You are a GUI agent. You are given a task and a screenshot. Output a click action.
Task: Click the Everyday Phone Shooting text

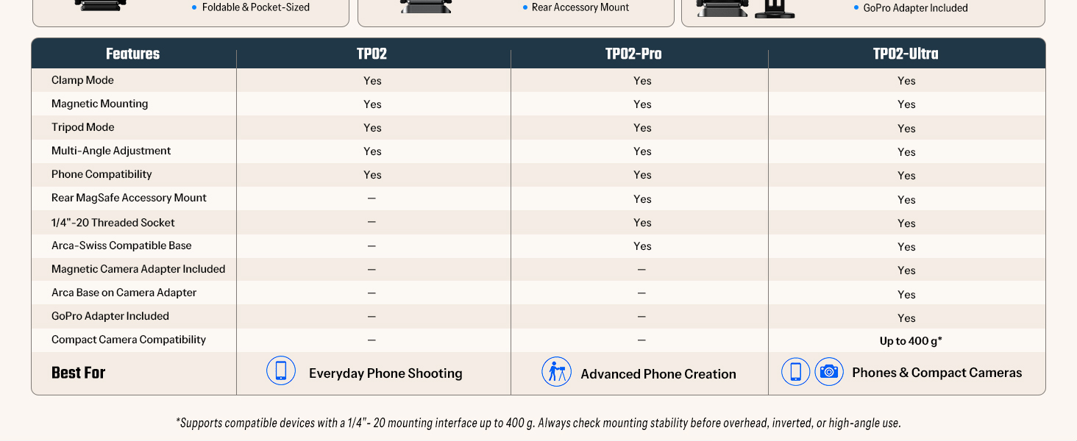coord(385,373)
